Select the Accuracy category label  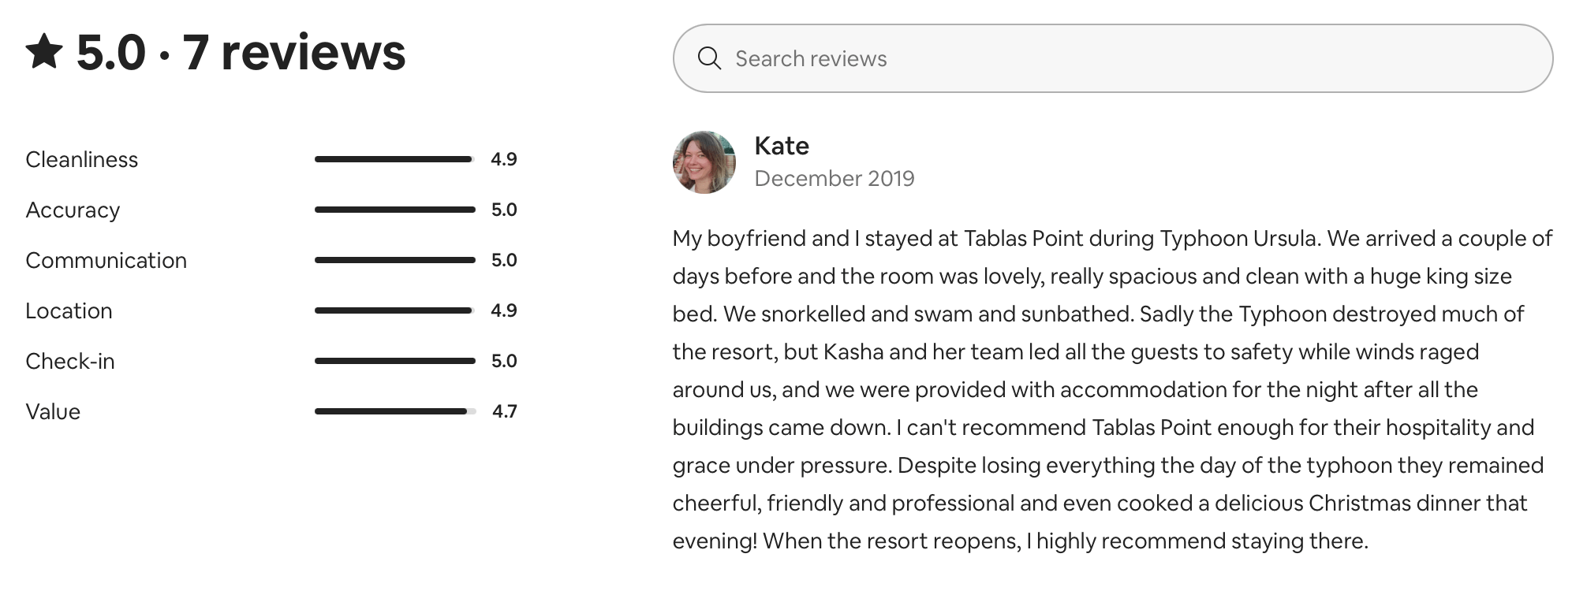tap(73, 210)
